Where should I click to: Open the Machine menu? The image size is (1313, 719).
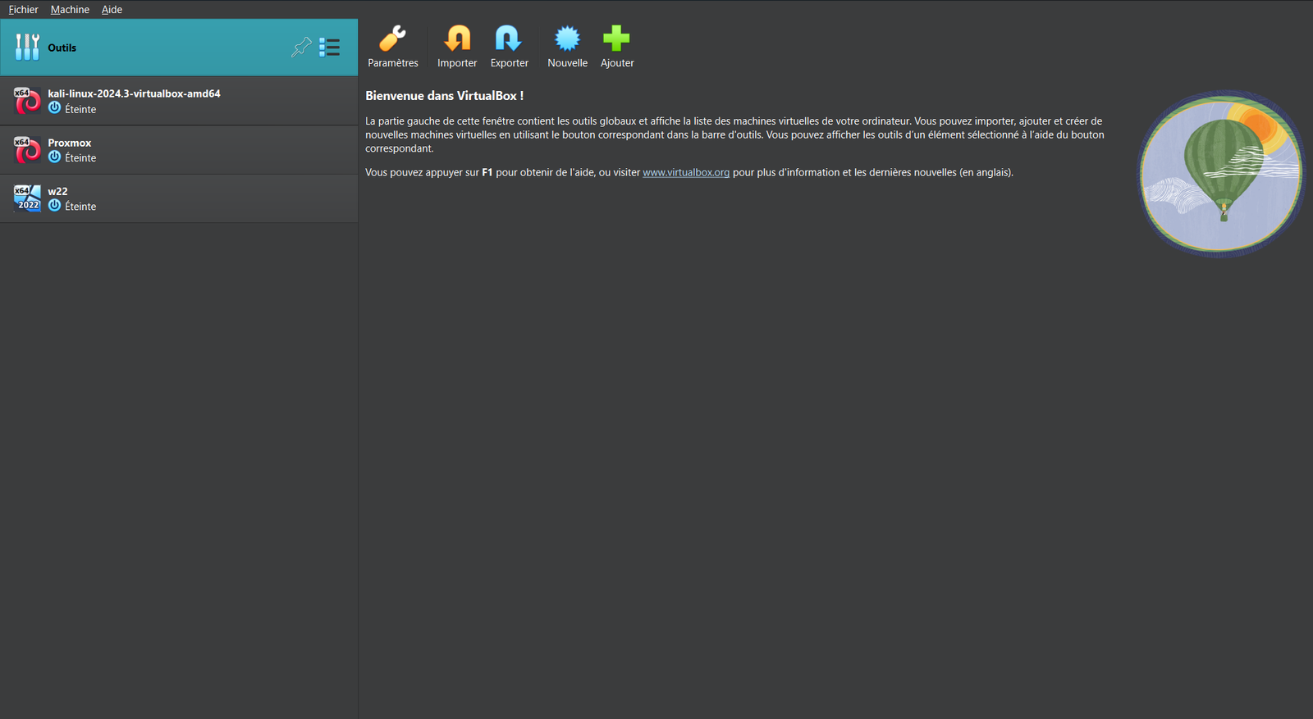point(70,10)
